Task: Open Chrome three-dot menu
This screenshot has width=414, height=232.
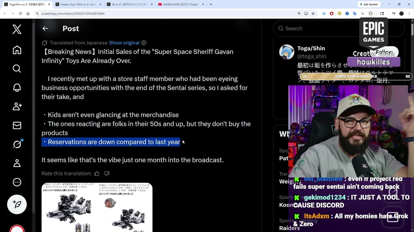Action: 409,14
